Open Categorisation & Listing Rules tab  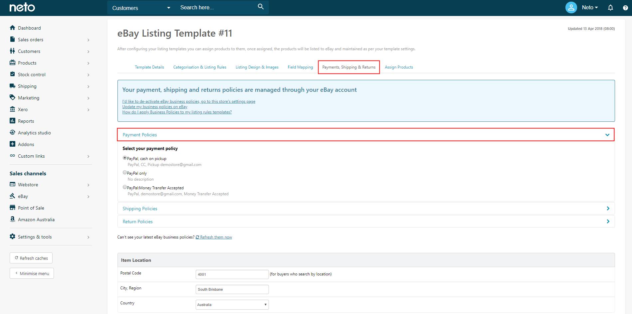click(x=200, y=67)
